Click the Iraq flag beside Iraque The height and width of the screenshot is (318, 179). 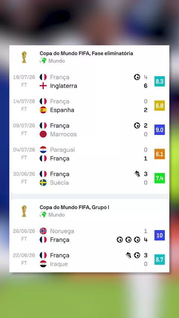click(43, 264)
